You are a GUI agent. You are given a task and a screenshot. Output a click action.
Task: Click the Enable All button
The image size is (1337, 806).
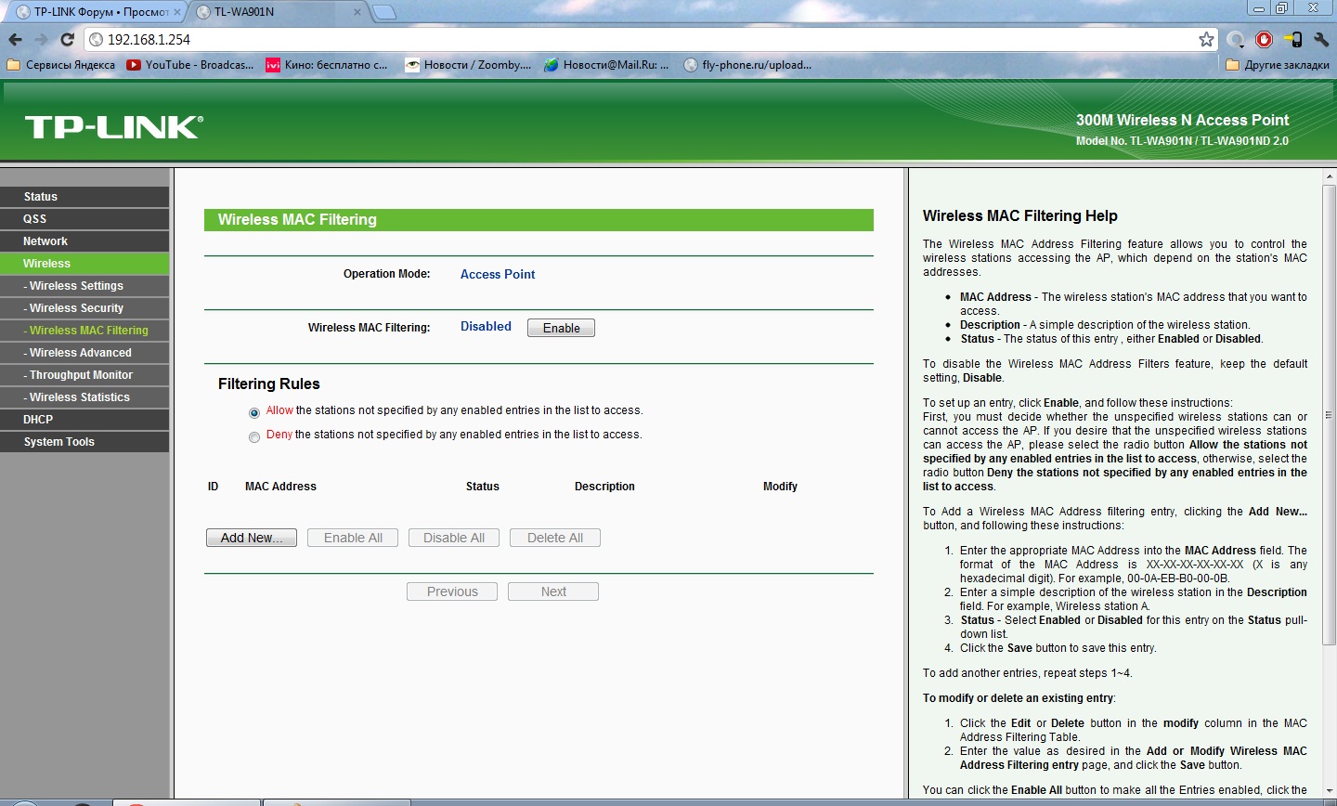click(x=353, y=538)
